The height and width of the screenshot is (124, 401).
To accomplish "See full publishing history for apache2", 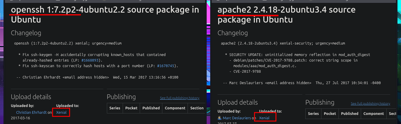I will point(370,103).
